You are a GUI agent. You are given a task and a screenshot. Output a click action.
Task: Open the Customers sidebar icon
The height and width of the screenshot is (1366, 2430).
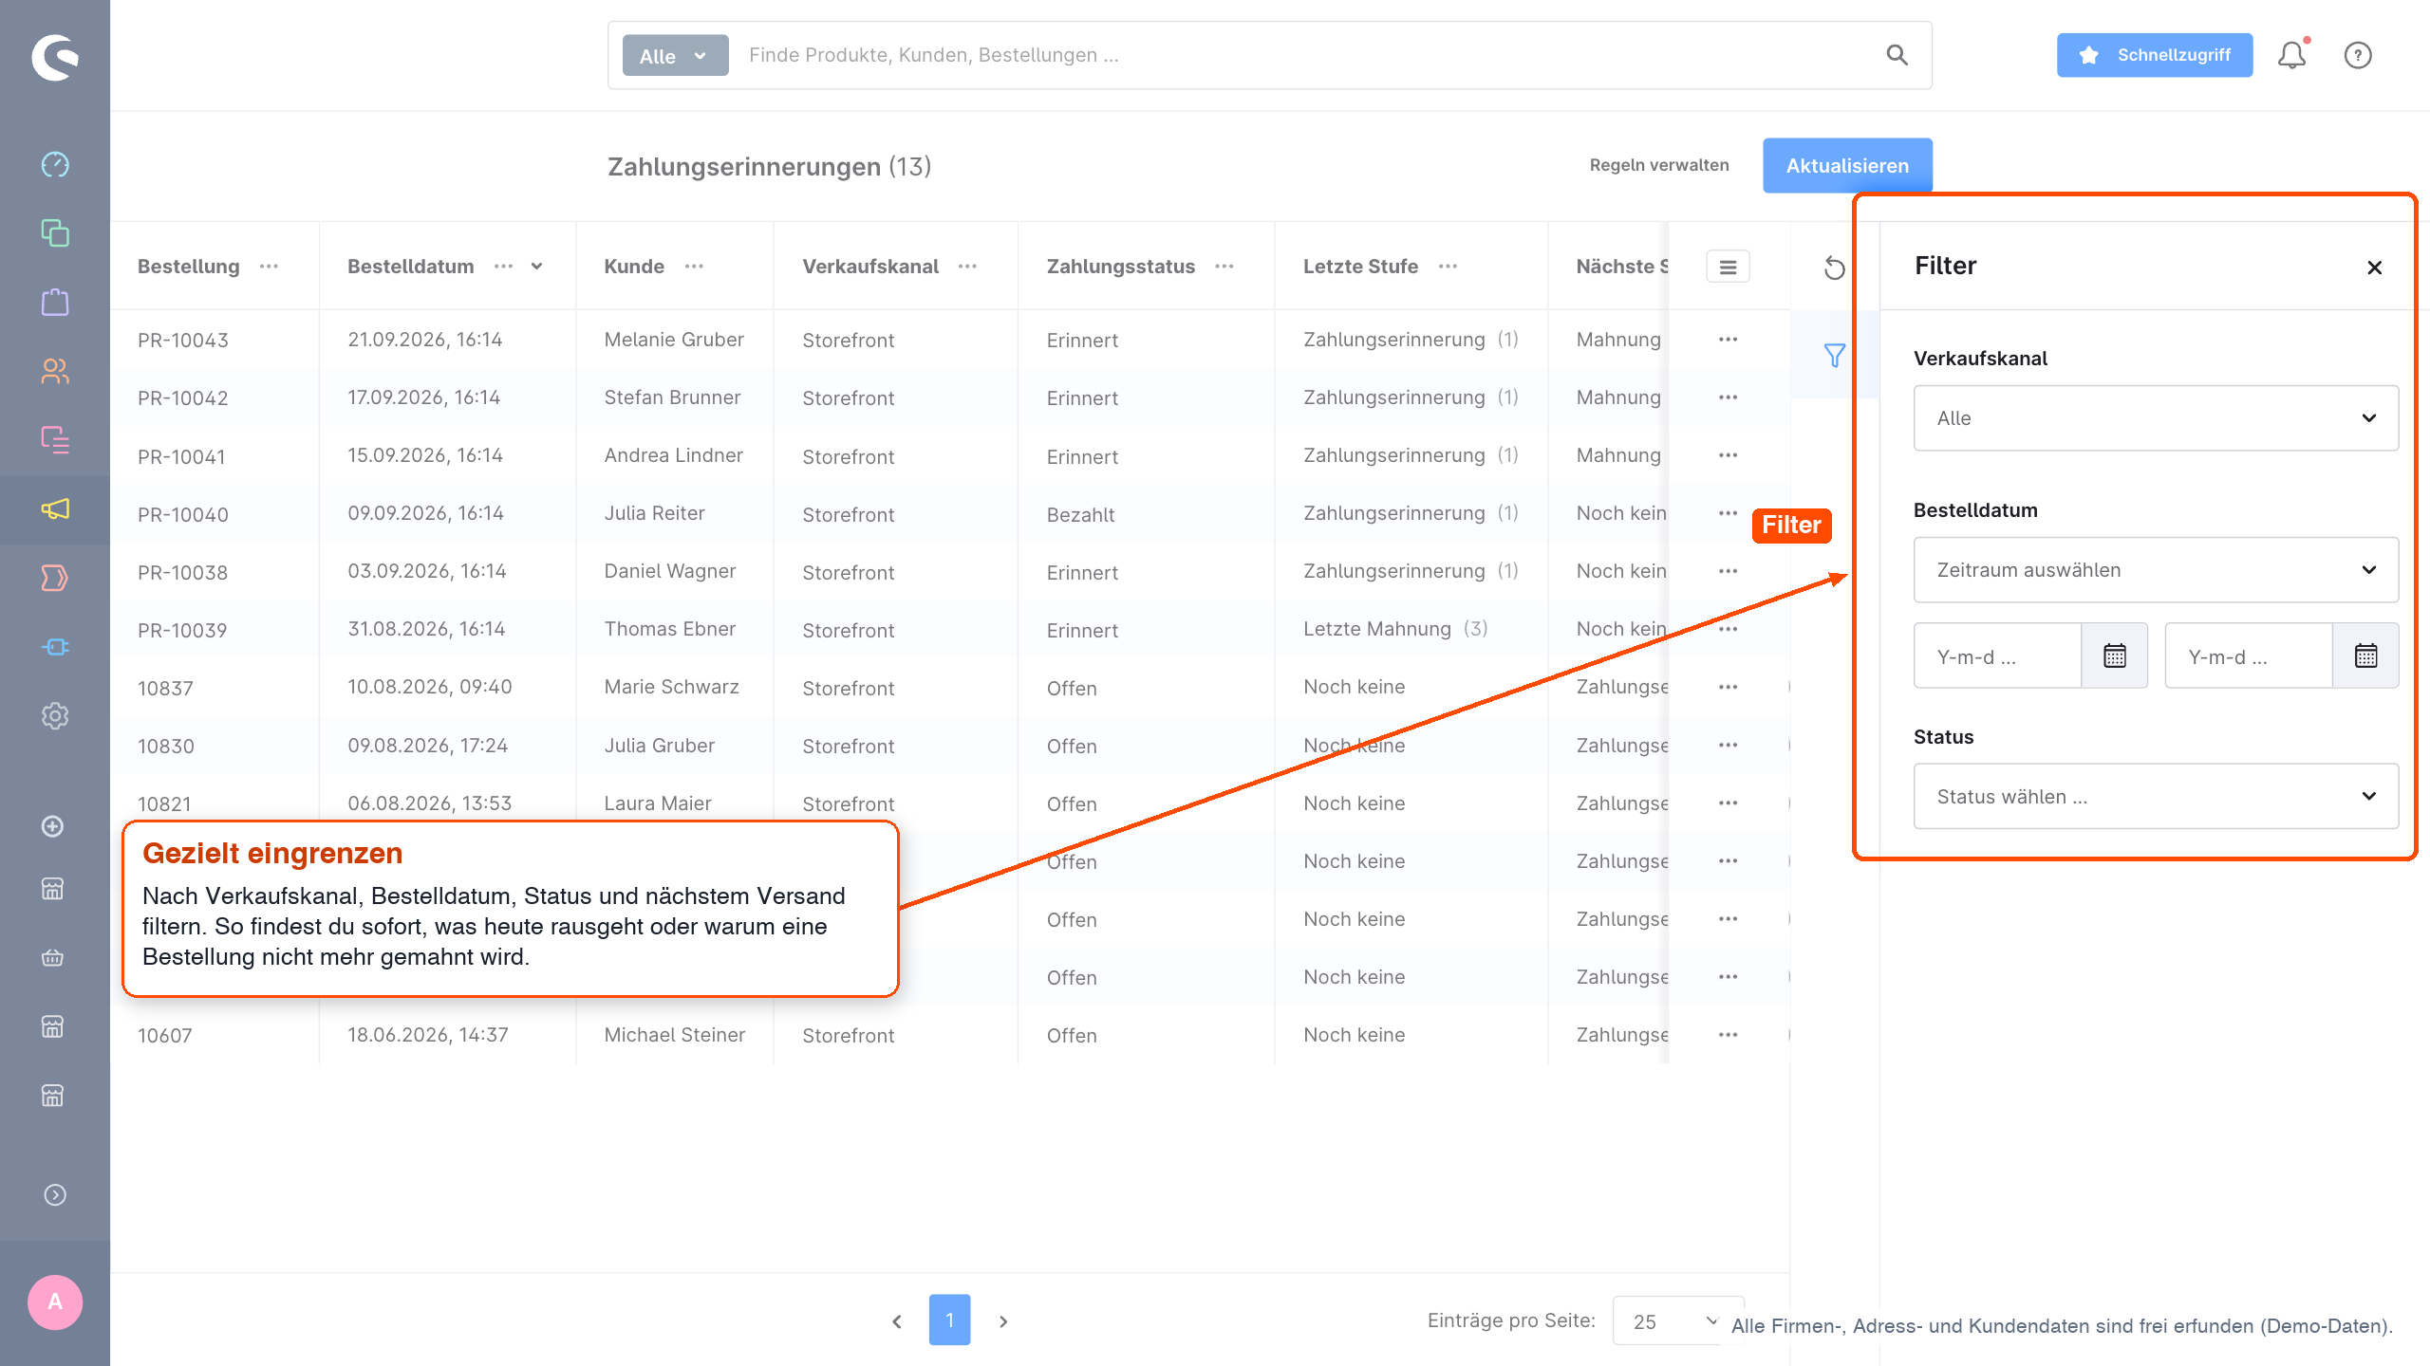(55, 371)
